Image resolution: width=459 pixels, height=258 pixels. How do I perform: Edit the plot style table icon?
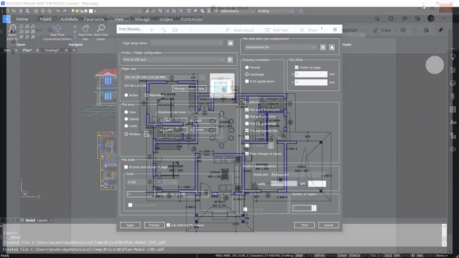point(323,47)
